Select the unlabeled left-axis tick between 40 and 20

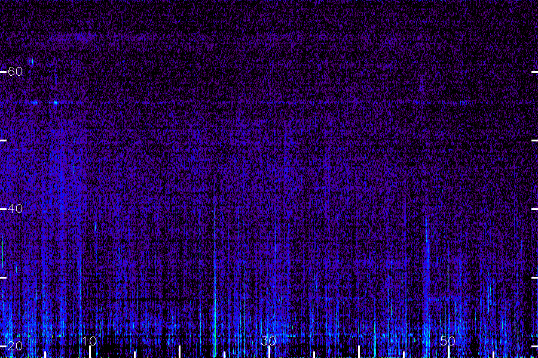[x=3, y=277]
